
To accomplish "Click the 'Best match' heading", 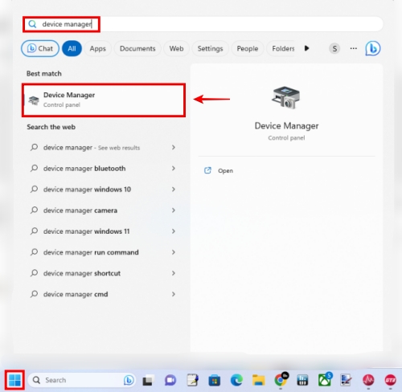I will (44, 74).
